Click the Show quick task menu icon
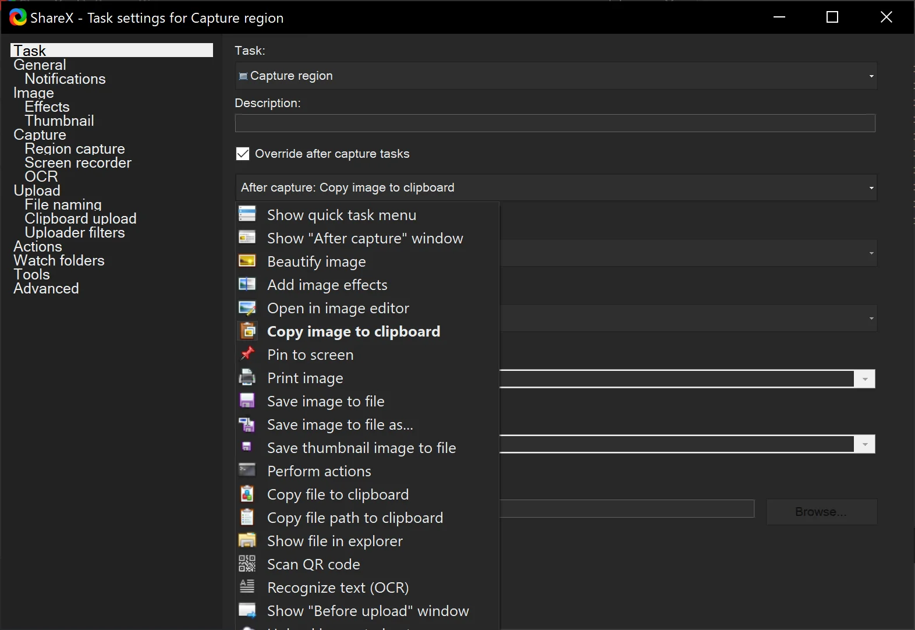The width and height of the screenshot is (915, 630). click(x=247, y=214)
